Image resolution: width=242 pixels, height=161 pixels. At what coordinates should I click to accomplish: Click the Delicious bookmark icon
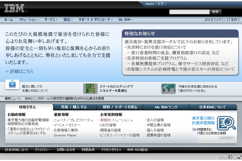coord(239,157)
